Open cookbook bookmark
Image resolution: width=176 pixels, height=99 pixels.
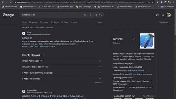point(28,7)
